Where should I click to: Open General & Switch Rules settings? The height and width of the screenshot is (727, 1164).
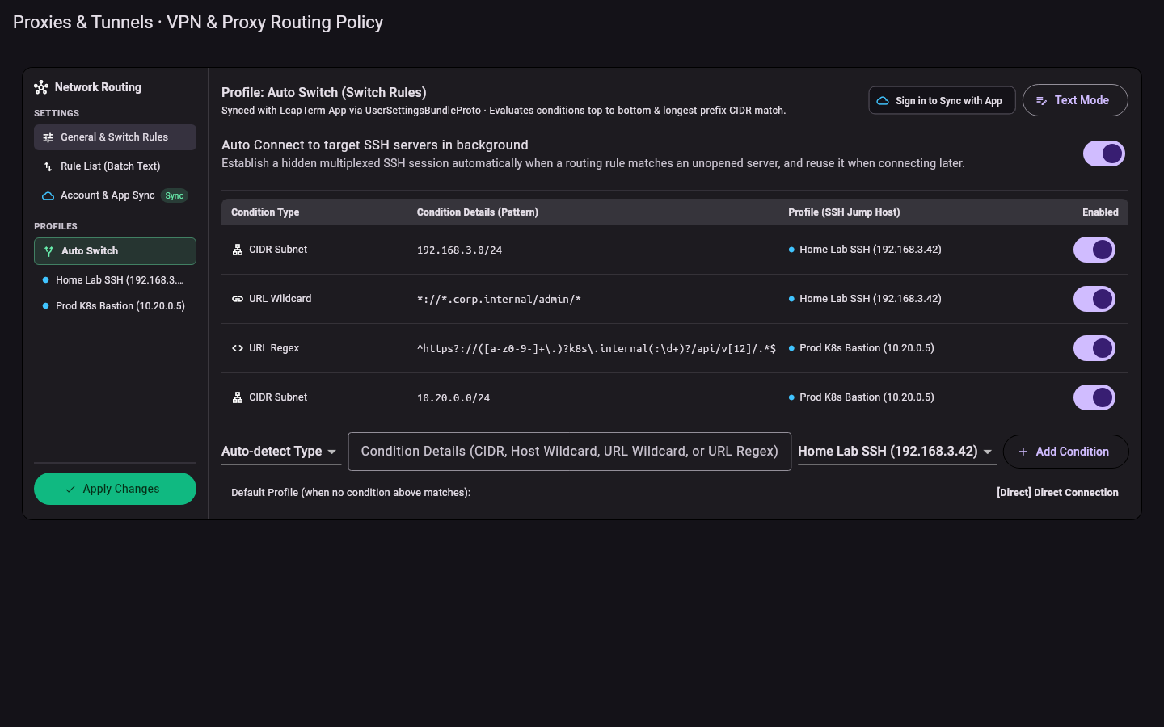coord(115,137)
